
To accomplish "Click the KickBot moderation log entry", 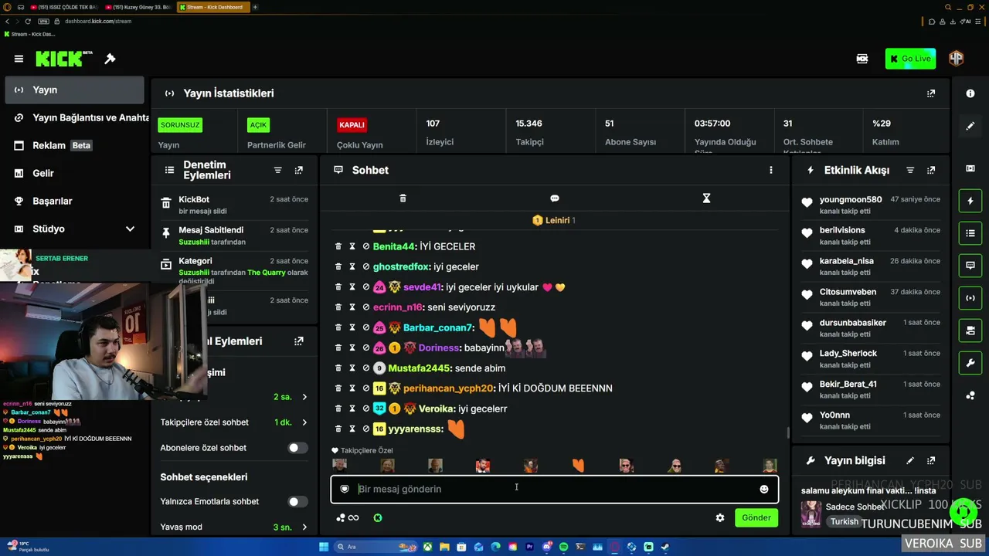I will coord(234,204).
